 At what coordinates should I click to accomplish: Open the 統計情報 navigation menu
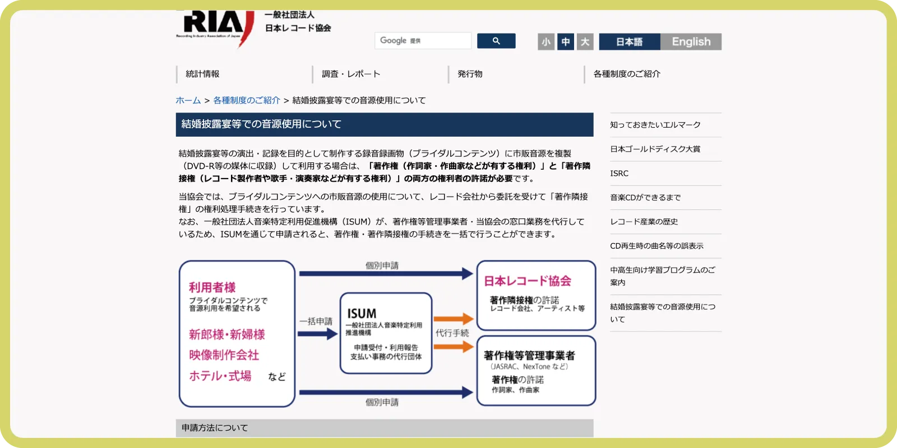click(203, 74)
